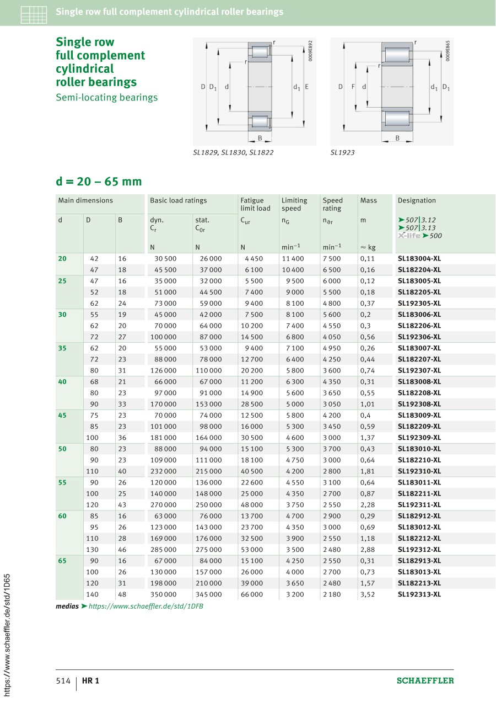
Task: Select designation SL182210-XL
Action: pyautogui.click(x=419, y=460)
